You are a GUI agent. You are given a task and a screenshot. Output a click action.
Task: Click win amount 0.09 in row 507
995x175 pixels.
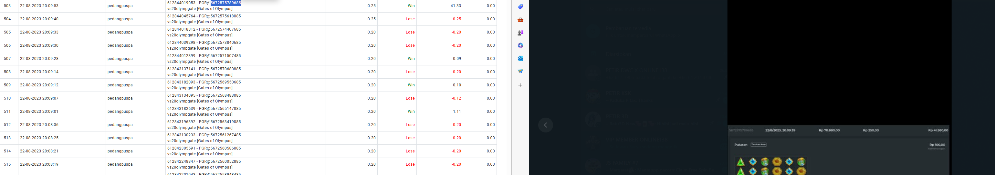(x=457, y=59)
